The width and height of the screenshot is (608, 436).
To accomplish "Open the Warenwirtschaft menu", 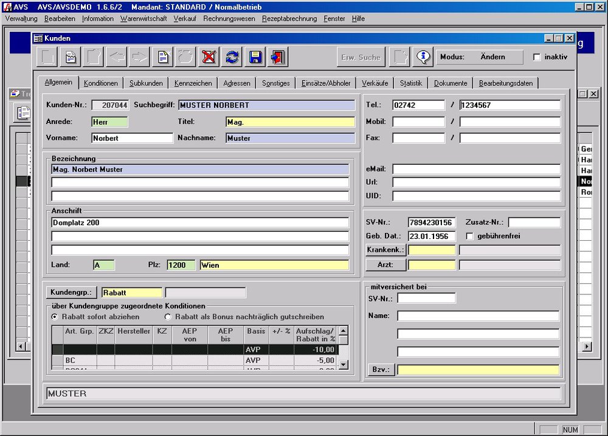I will 143,19.
